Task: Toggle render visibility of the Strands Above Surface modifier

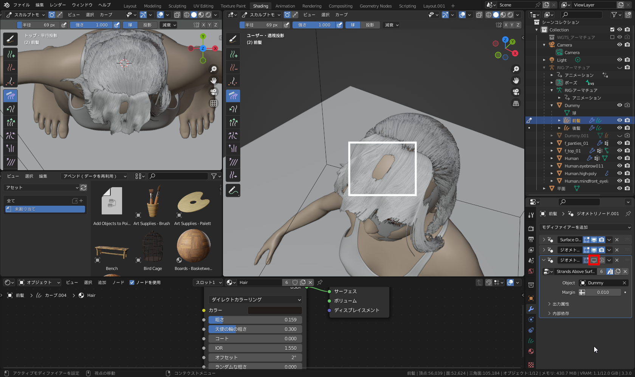Action: 602,260
